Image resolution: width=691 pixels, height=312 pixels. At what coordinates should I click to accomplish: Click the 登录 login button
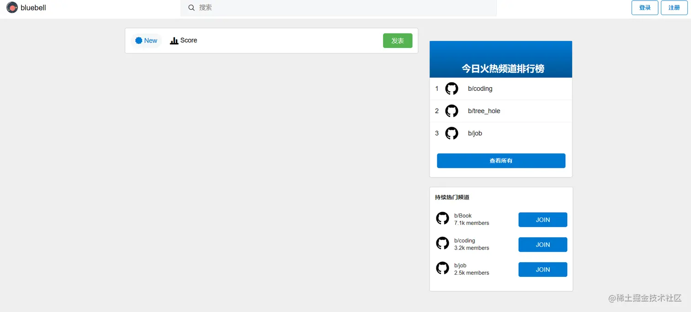(645, 8)
